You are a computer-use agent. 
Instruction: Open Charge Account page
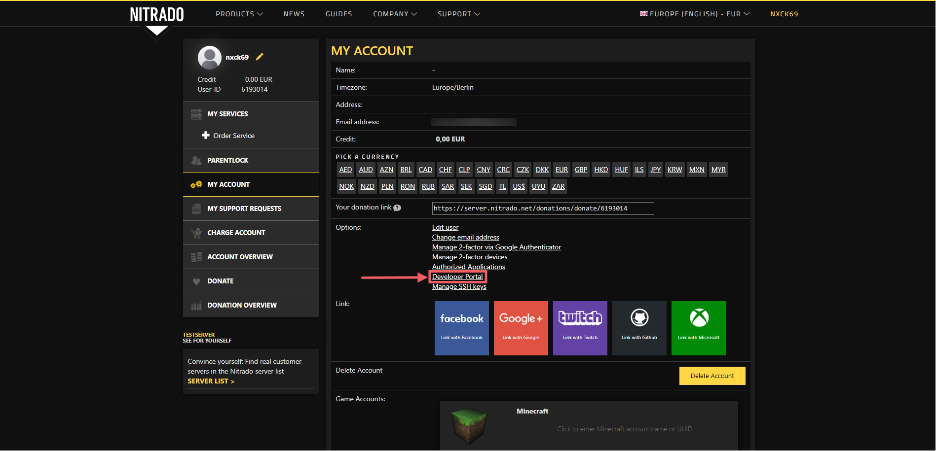click(x=251, y=233)
